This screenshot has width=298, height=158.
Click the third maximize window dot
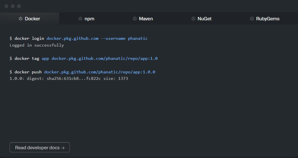coord(19,6)
